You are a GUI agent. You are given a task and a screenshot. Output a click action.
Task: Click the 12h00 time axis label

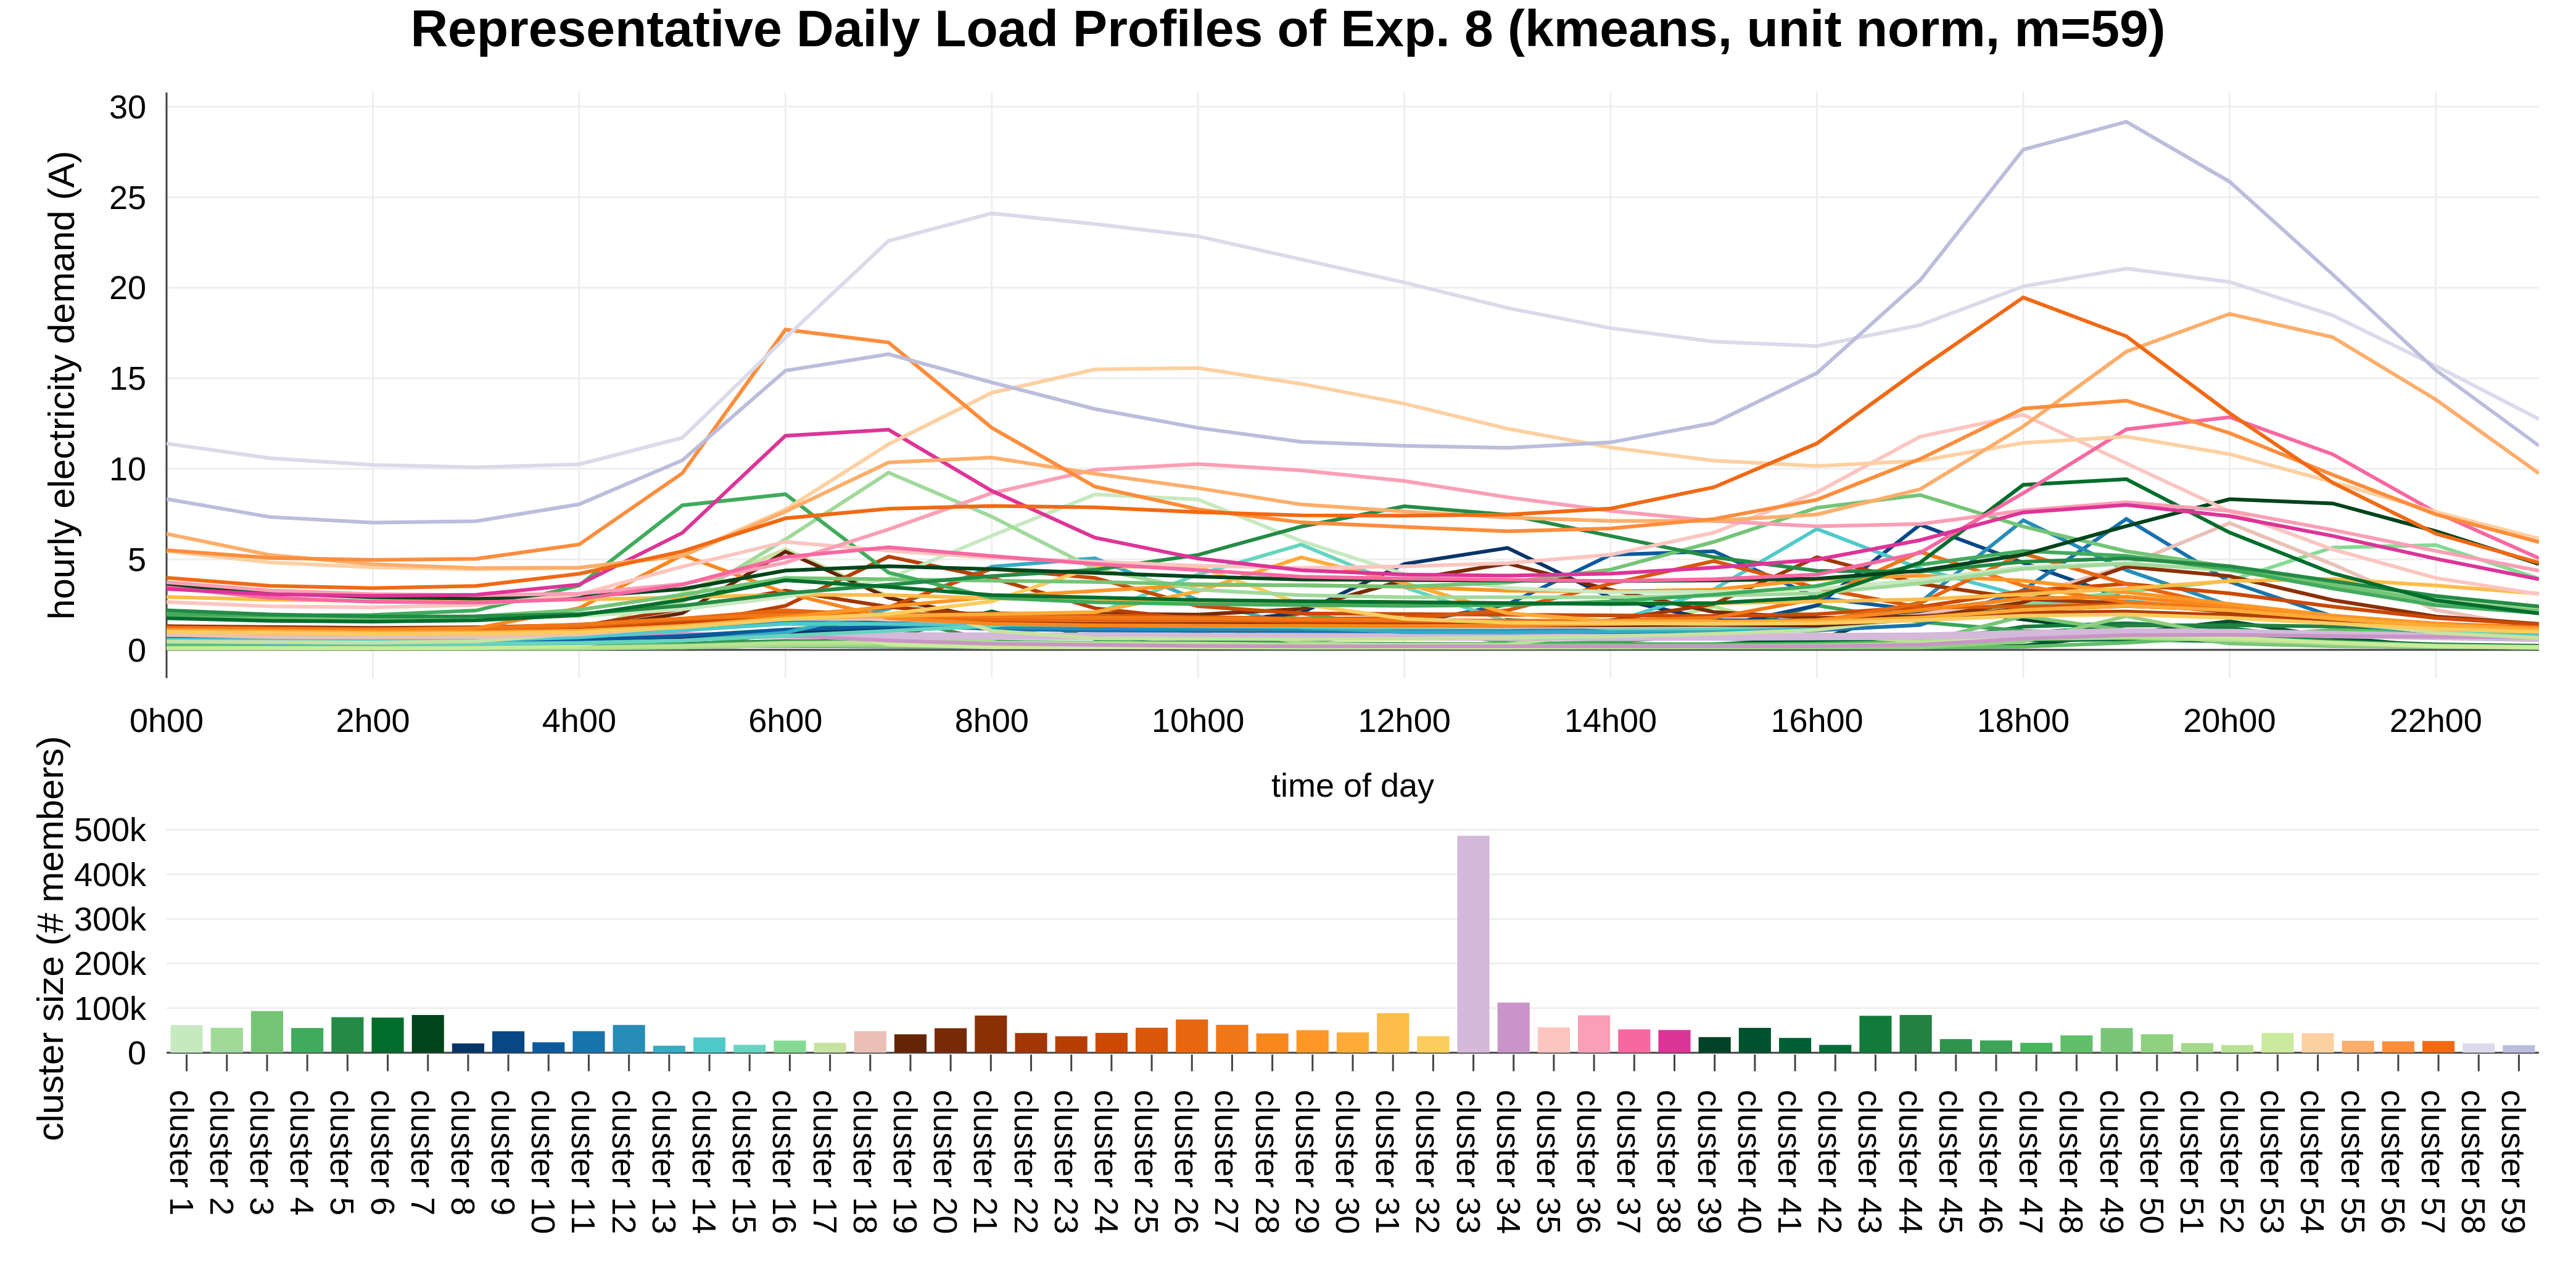[x=1404, y=721]
